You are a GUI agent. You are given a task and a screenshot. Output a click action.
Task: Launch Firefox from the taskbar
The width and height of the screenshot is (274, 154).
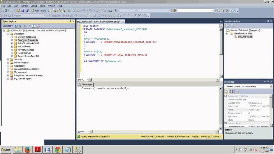coord(28,150)
